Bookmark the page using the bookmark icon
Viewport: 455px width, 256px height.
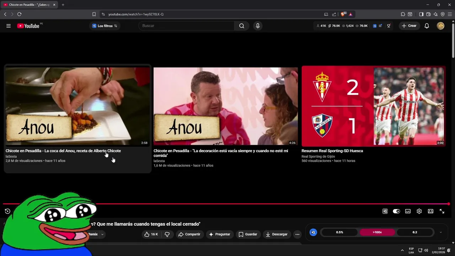pyautogui.click(x=94, y=14)
